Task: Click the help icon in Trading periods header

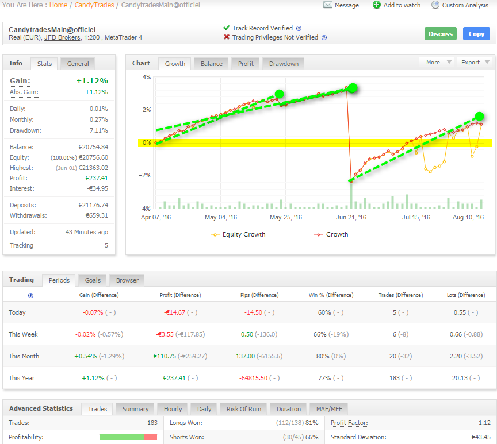Action: pos(30,295)
